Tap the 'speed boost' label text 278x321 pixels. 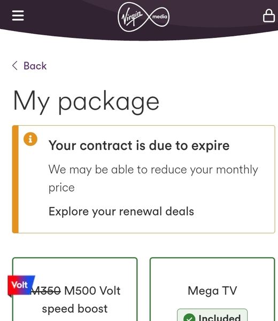(x=75, y=309)
